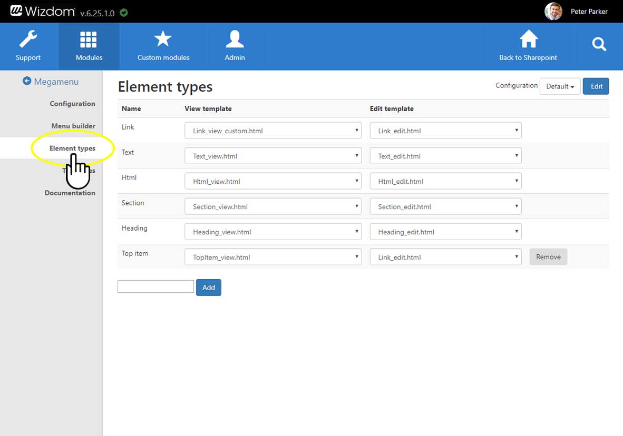The image size is (623, 436).
Task: Go to Admin person icon
Action: pos(235,39)
